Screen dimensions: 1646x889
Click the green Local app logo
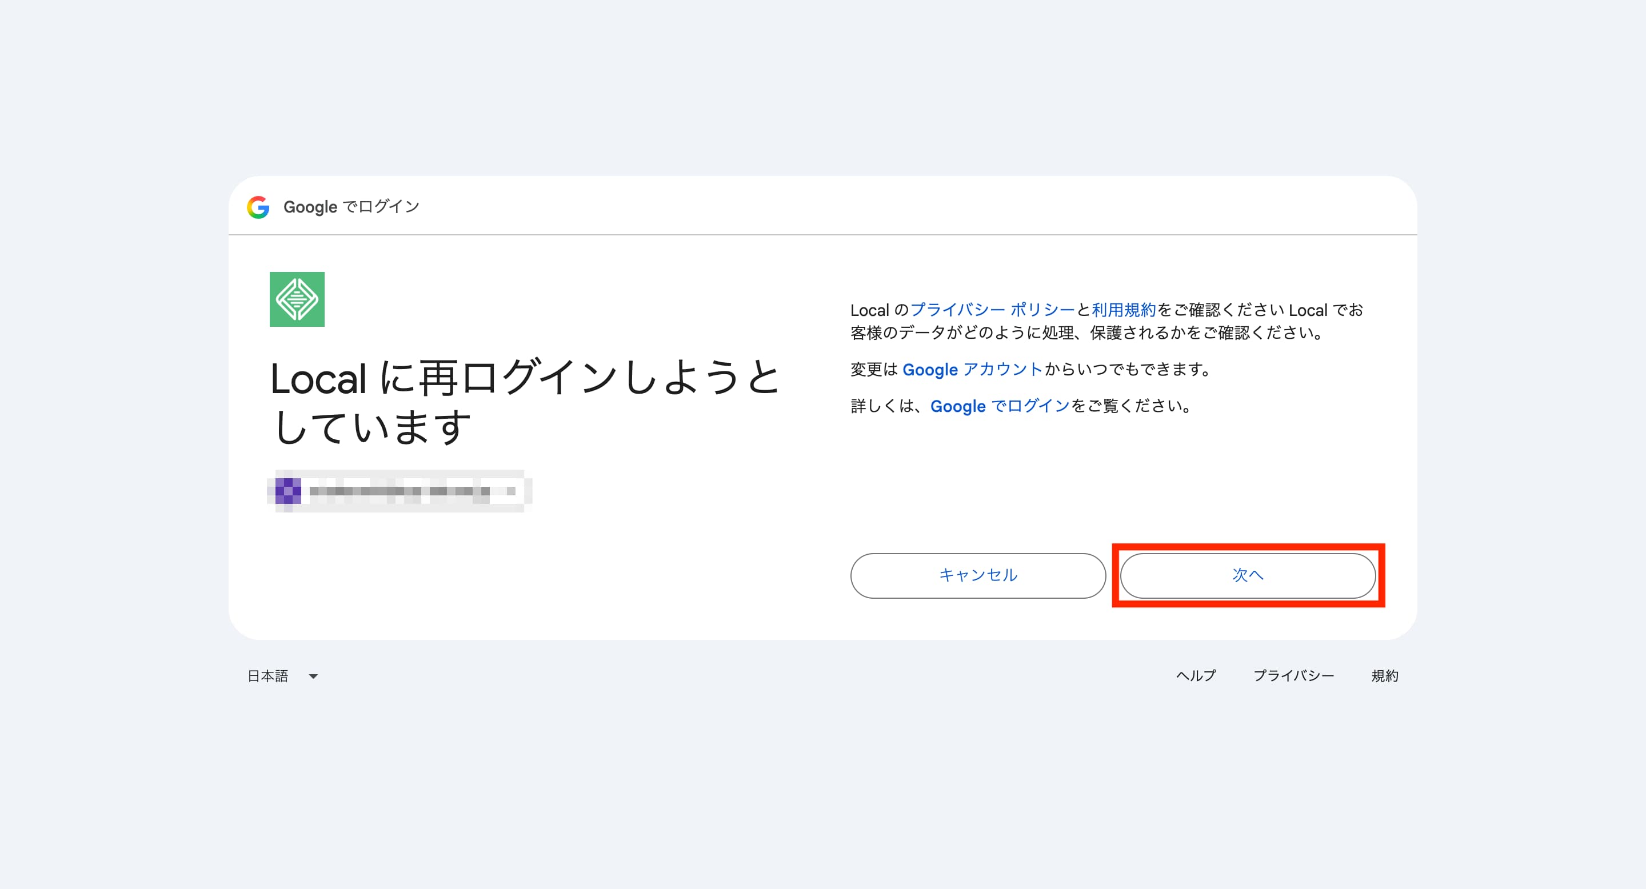[x=297, y=299]
